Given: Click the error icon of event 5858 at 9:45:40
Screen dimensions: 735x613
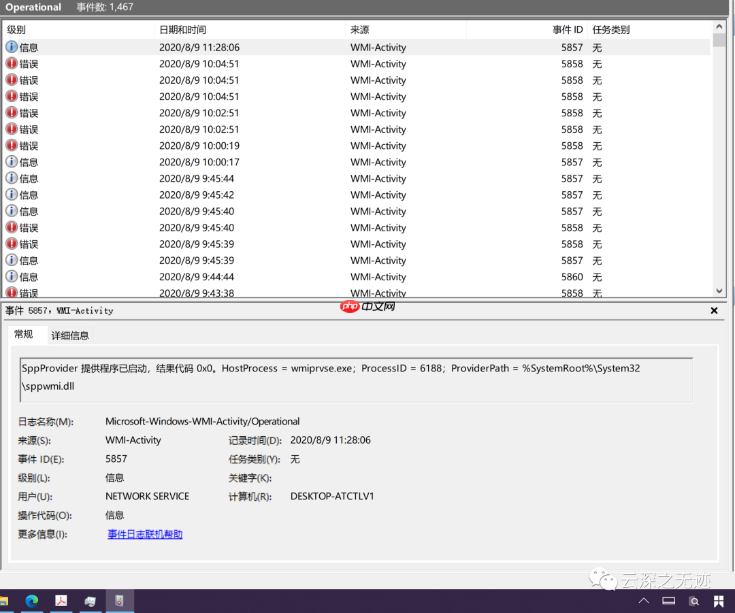Looking at the screenshot, I should point(12,227).
